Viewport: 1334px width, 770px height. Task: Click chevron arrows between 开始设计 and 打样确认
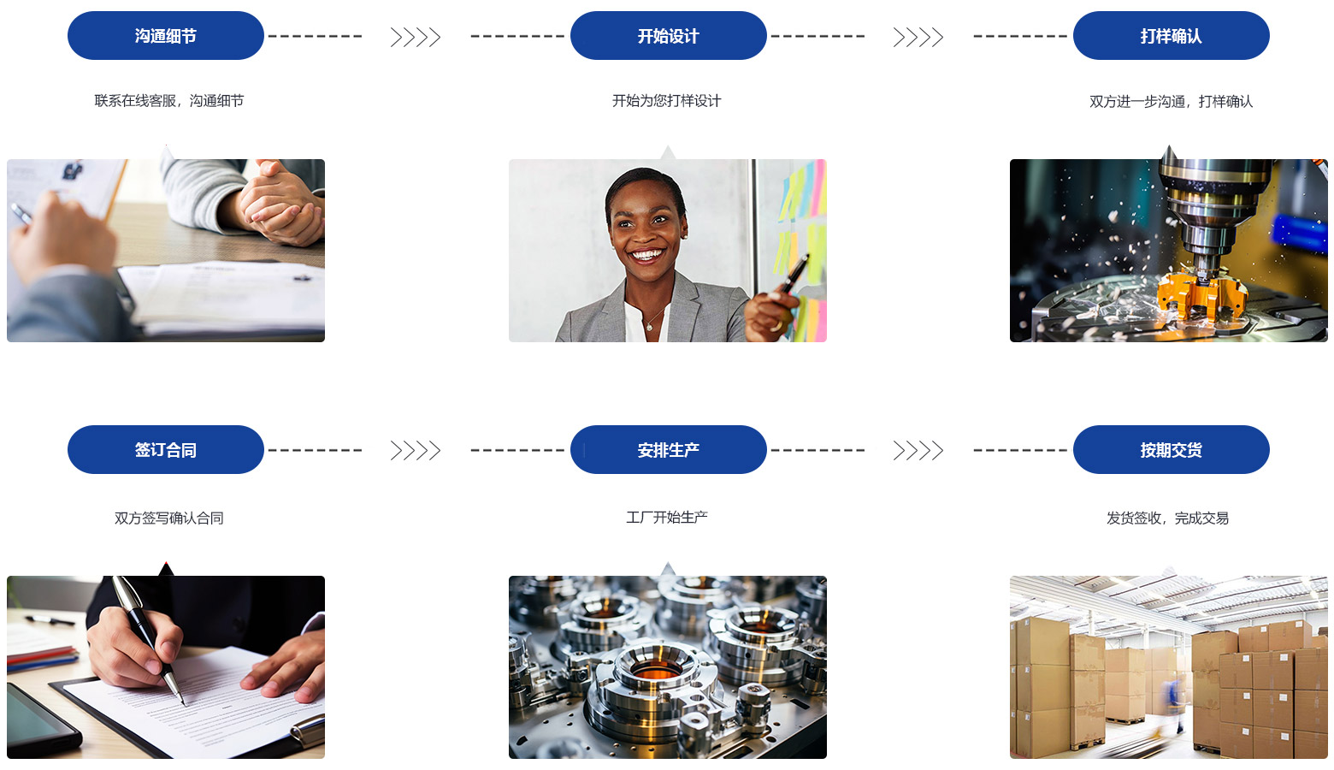point(918,37)
